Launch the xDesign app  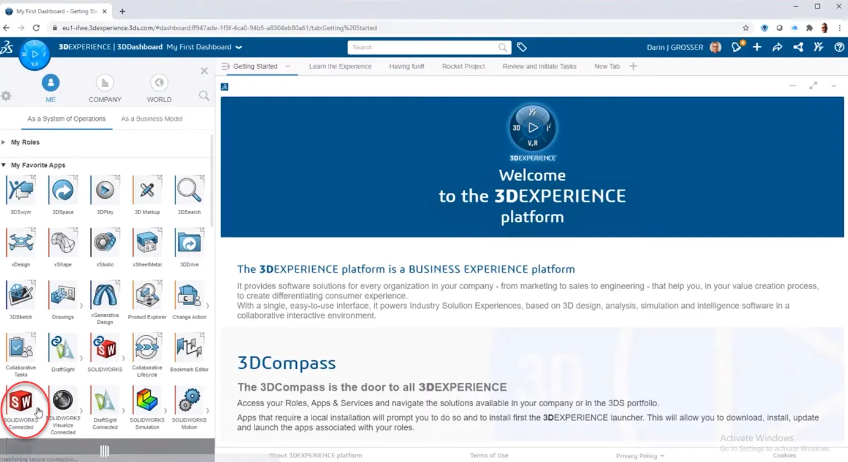(x=21, y=243)
